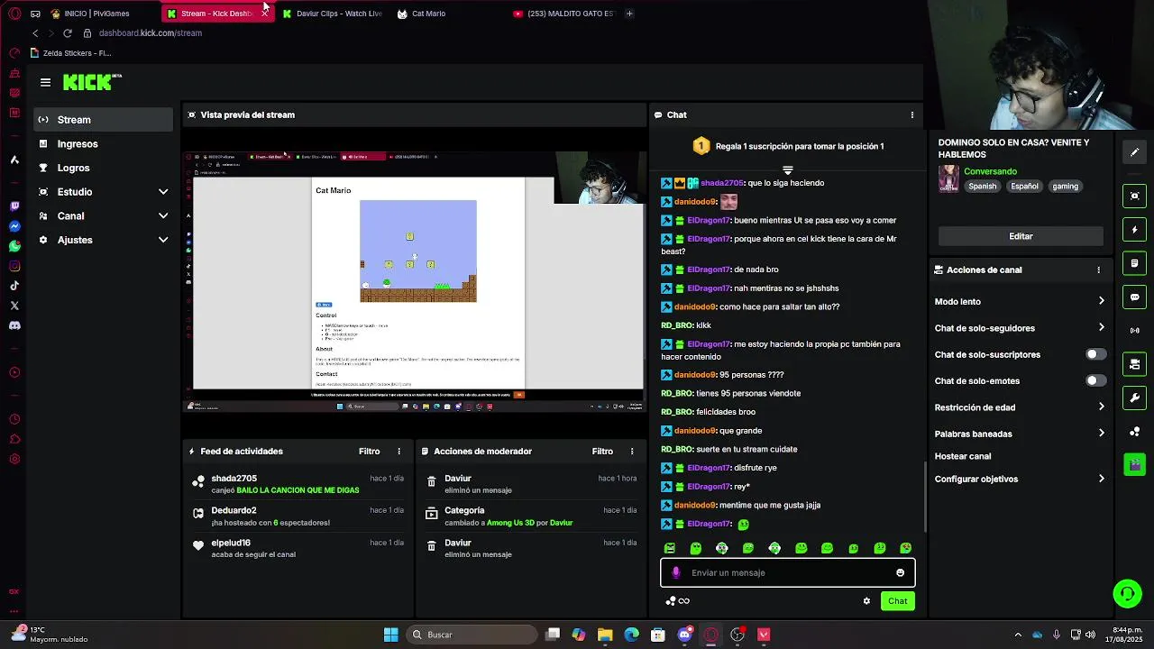Open the Stream section in sidebar
Image resolution: width=1154 pixels, height=649 pixels.
[x=104, y=120]
